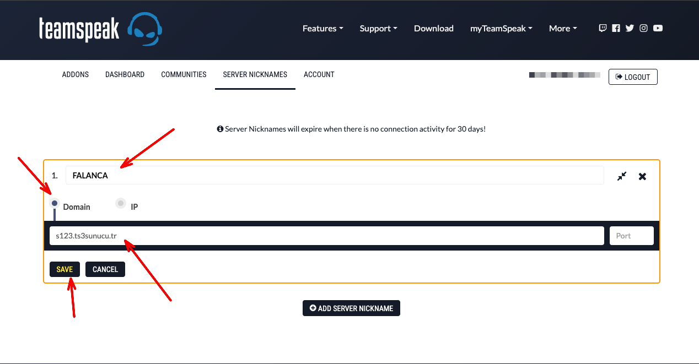Select the IP radio button
The image size is (699, 364).
point(121,203)
